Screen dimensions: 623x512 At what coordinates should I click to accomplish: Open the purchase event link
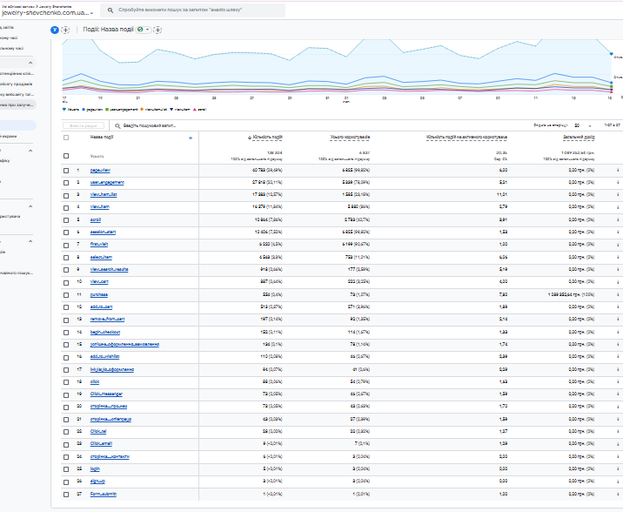(x=99, y=295)
